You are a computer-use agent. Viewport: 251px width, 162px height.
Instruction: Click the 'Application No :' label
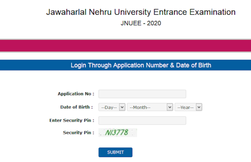click(x=76, y=94)
